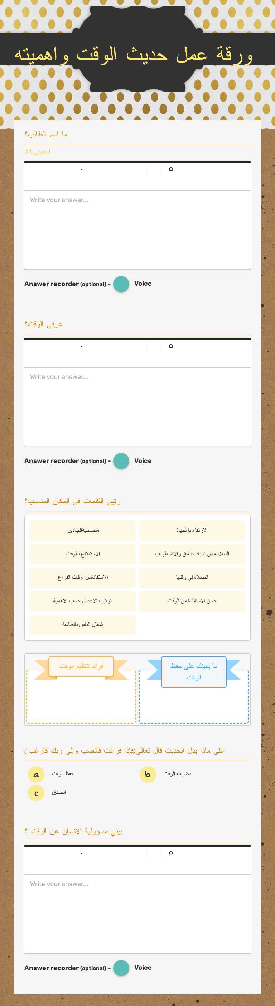Select answer option a 'حفظ الوقت'
Image resolution: width=275 pixels, height=1006 pixels.
coord(35,774)
